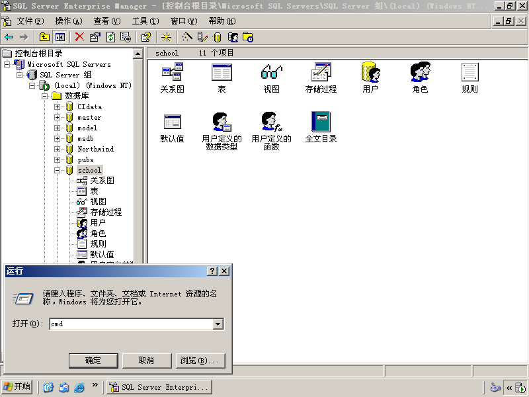Open the Properties toolbar icon
529x397 pixels.
click(x=95, y=37)
